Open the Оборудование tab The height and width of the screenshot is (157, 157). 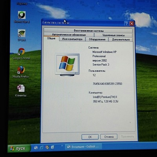[x=97, y=39]
